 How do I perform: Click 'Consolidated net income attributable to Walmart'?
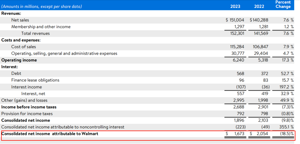(50, 134)
